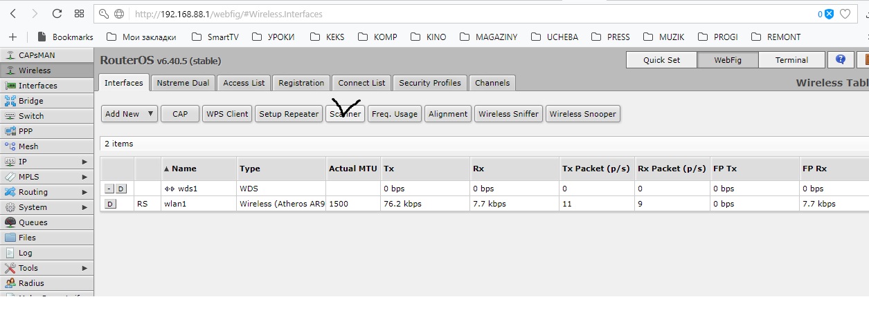Open the Wireless Snooper tool
The width and height of the screenshot is (869, 335).
[x=582, y=114]
